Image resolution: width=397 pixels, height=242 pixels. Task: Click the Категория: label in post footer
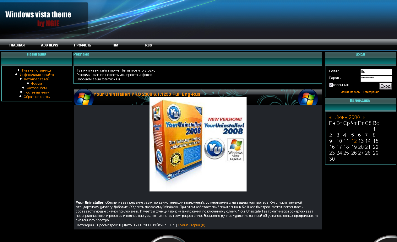pyautogui.click(x=86, y=225)
